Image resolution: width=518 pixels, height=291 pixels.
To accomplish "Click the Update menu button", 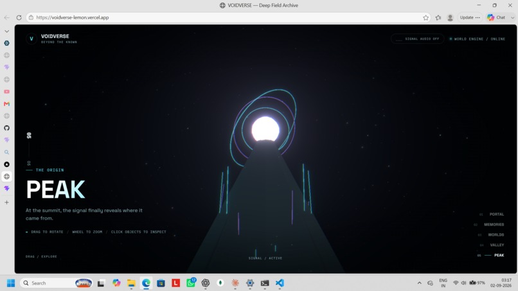I will pos(470,17).
